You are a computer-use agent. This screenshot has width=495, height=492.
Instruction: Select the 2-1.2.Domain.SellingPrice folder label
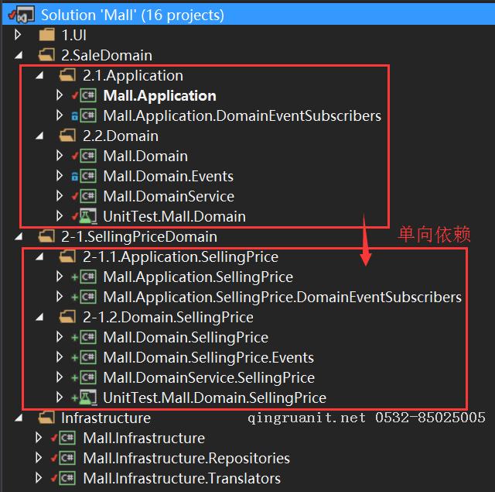point(168,318)
